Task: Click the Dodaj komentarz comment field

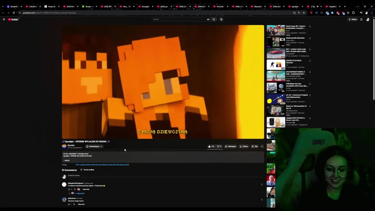Action: tap(165, 176)
